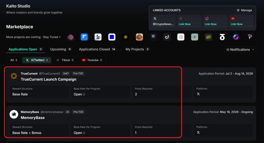This screenshot has height=143, width=264.
Task: Open the blue-purple swirl project icon
Action: point(236,37)
